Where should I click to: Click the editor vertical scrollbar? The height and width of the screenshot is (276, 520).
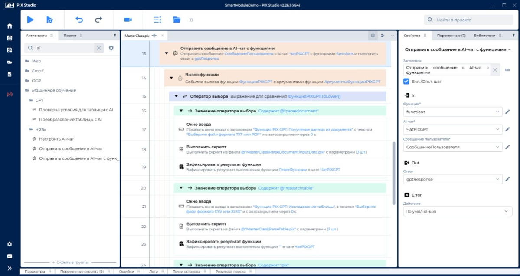point(394,173)
